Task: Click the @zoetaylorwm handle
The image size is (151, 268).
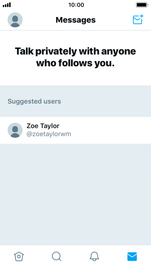Action: tap(49, 134)
